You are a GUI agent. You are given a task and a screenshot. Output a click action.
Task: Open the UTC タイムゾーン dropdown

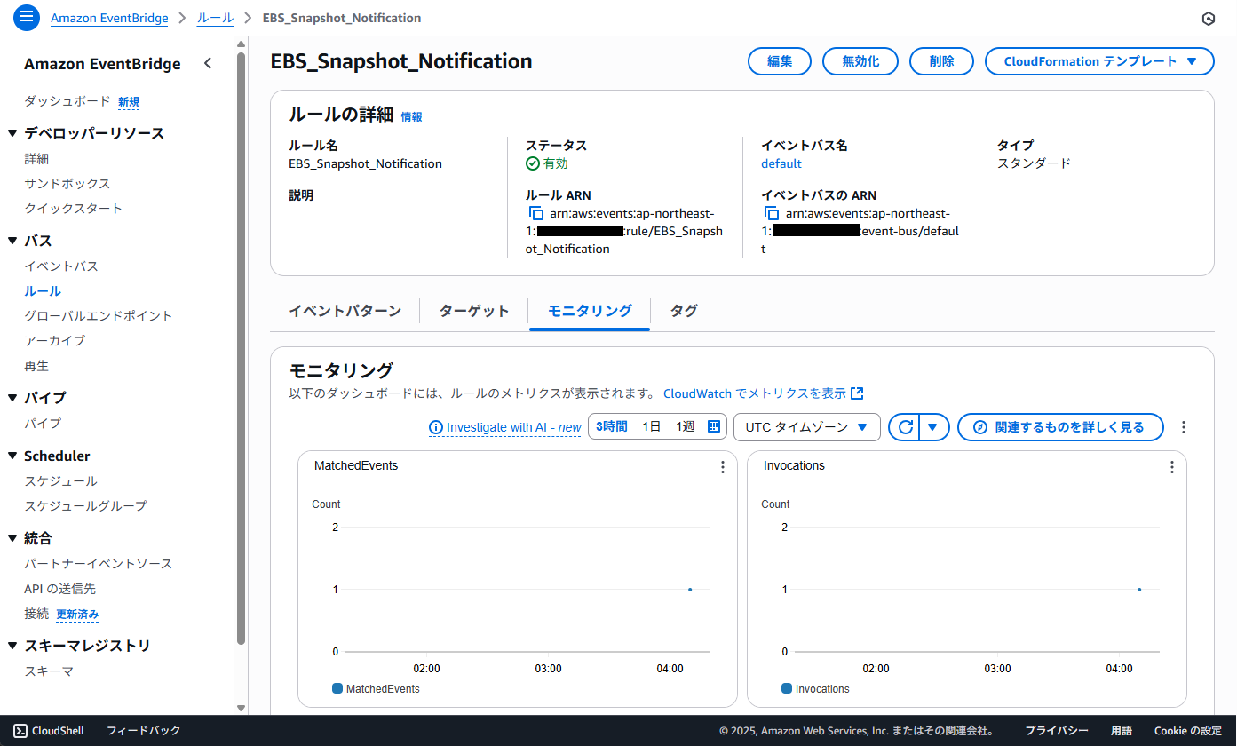[806, 427]
